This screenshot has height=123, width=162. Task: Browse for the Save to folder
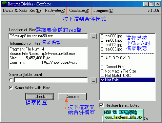93,80
